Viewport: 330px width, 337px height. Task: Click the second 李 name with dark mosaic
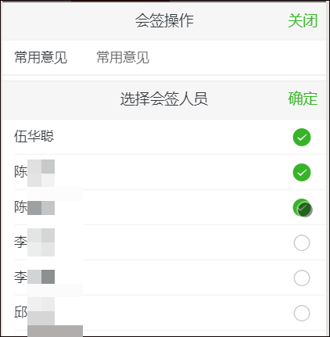click(34, 277)
